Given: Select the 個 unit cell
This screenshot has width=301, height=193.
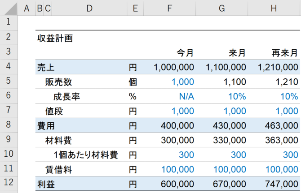Looking at the screenshot, I should (x=135, y=81).
